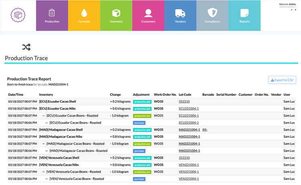Open the Customers person icon
Image resolution: width=301 pixels, height=185 pixels.
click(148, 13)
